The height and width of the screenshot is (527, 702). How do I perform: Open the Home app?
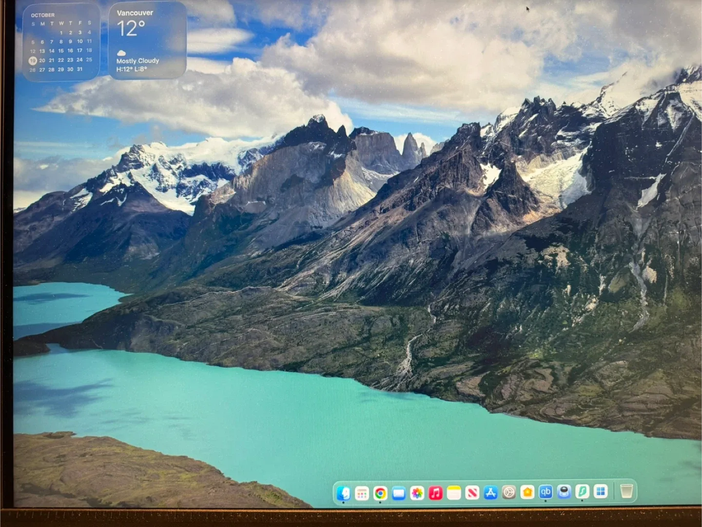coord(526,493)
